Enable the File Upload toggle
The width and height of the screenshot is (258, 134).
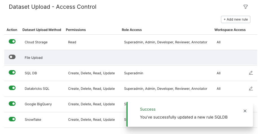(x=12, y=57)
